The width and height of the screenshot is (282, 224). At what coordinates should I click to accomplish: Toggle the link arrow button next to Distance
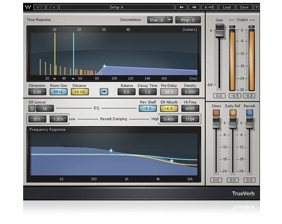point(104,92)
